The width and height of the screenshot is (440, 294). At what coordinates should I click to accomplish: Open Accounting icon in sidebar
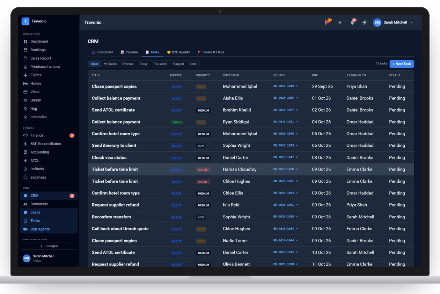pyautogui.click(x=25, y=152)
